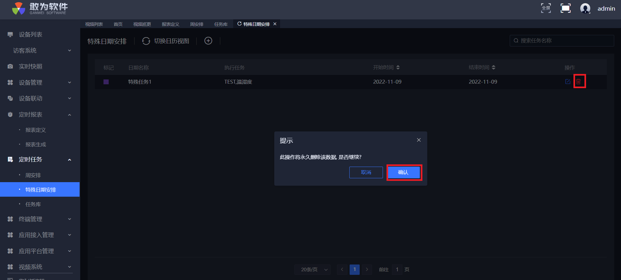Confirm deletion with 确认 button
Screen dimensions: 621x280
click(x=404, y=172)
